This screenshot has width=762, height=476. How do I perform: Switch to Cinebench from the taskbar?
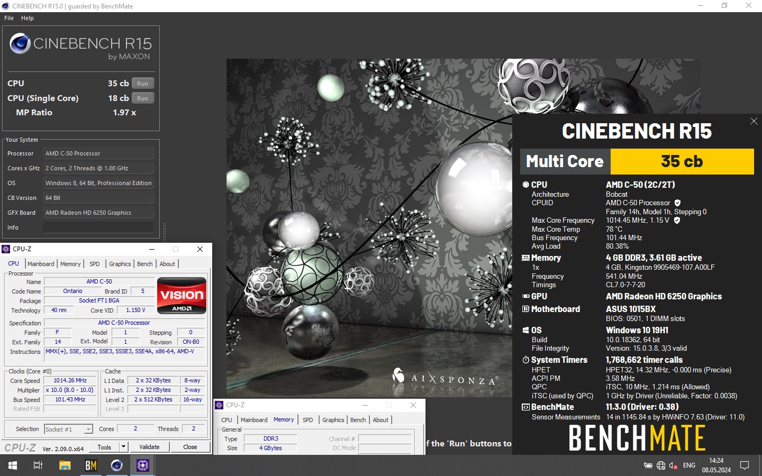(x=116, y=465)
